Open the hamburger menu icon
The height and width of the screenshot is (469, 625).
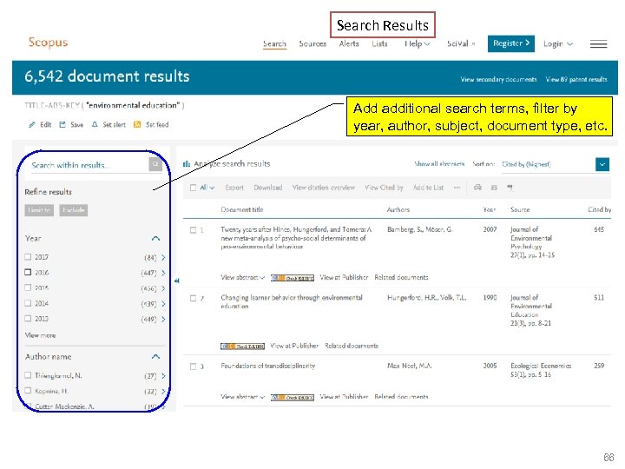(598, 44)
